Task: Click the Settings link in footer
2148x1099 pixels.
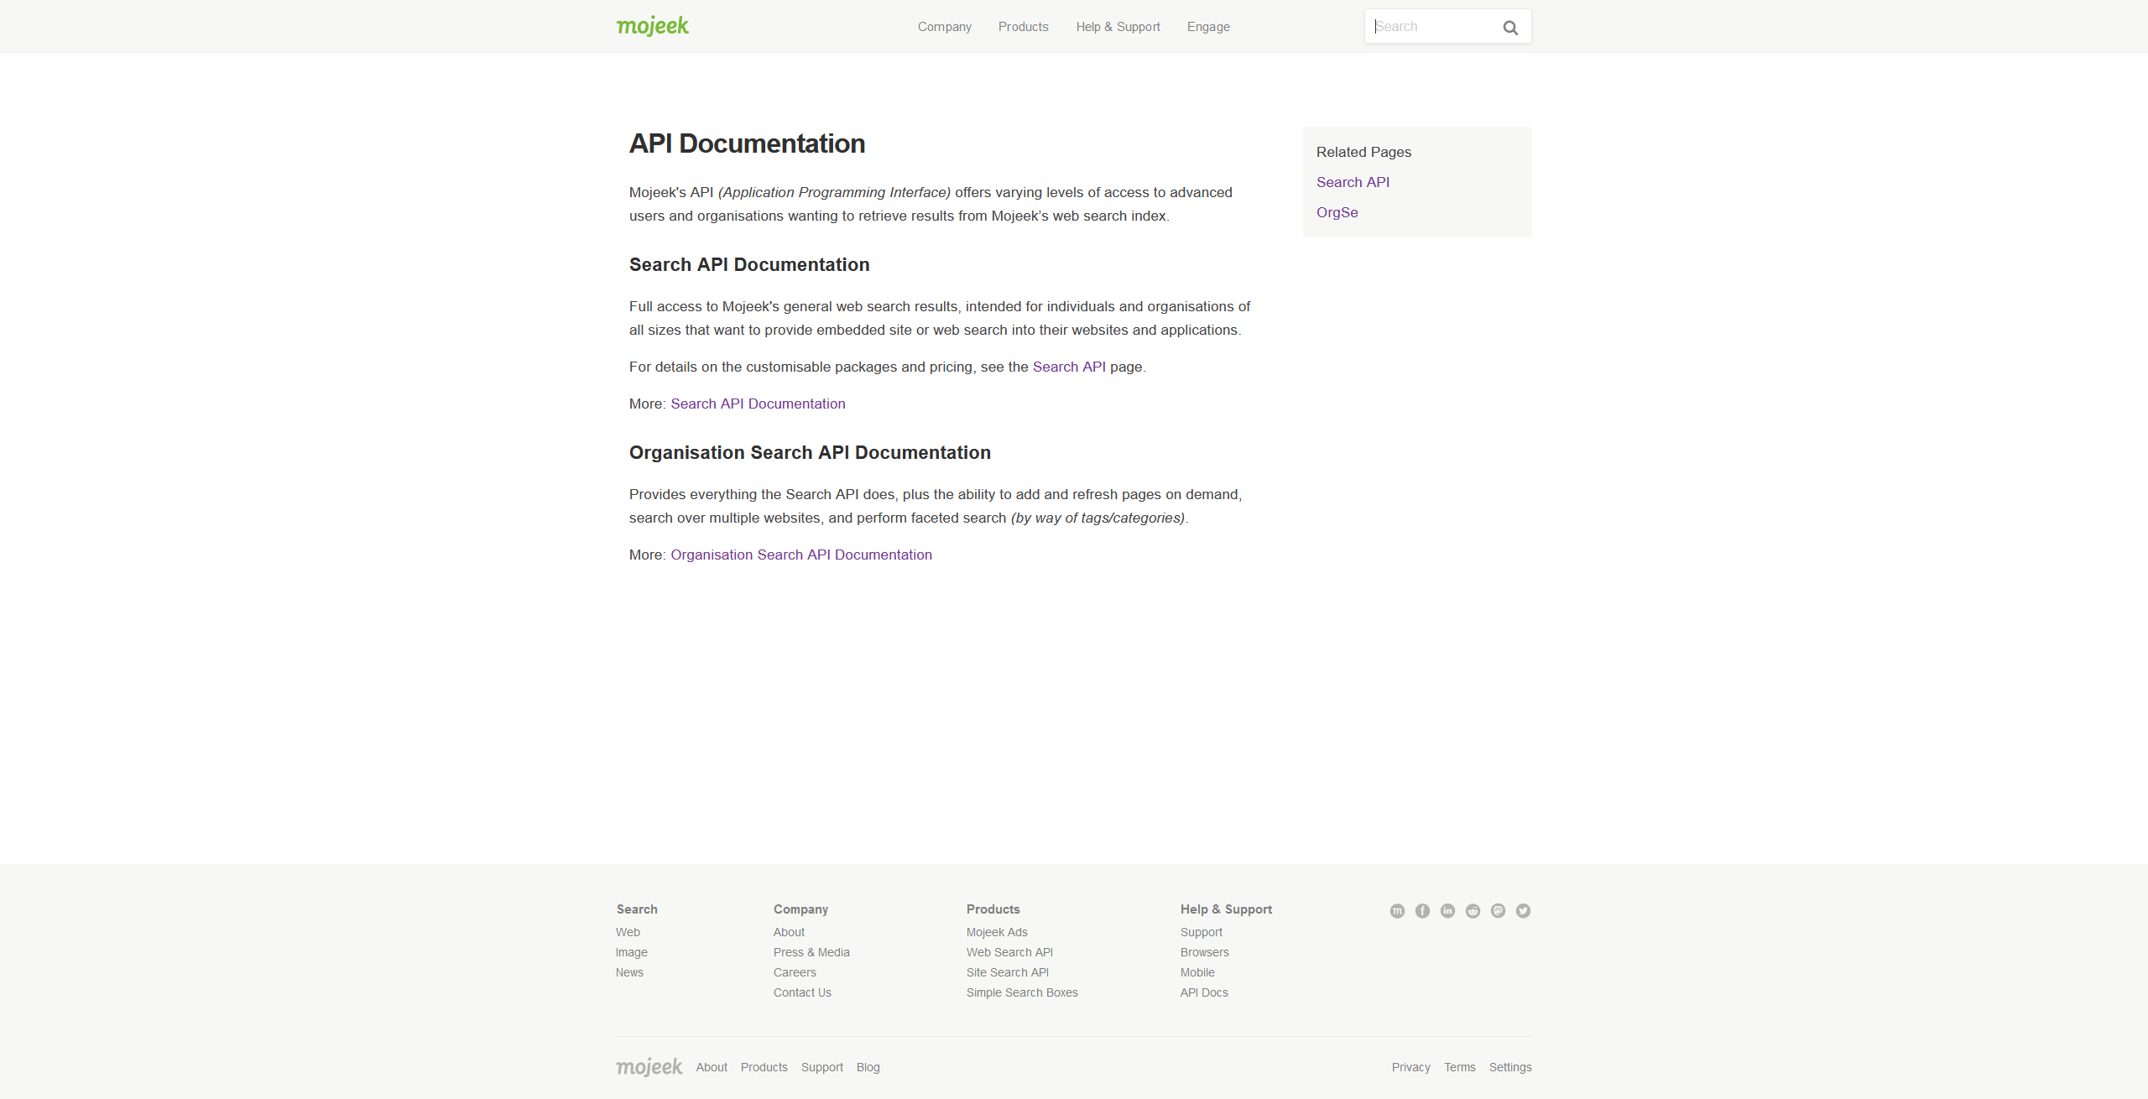Action: coord(1510,1067)
